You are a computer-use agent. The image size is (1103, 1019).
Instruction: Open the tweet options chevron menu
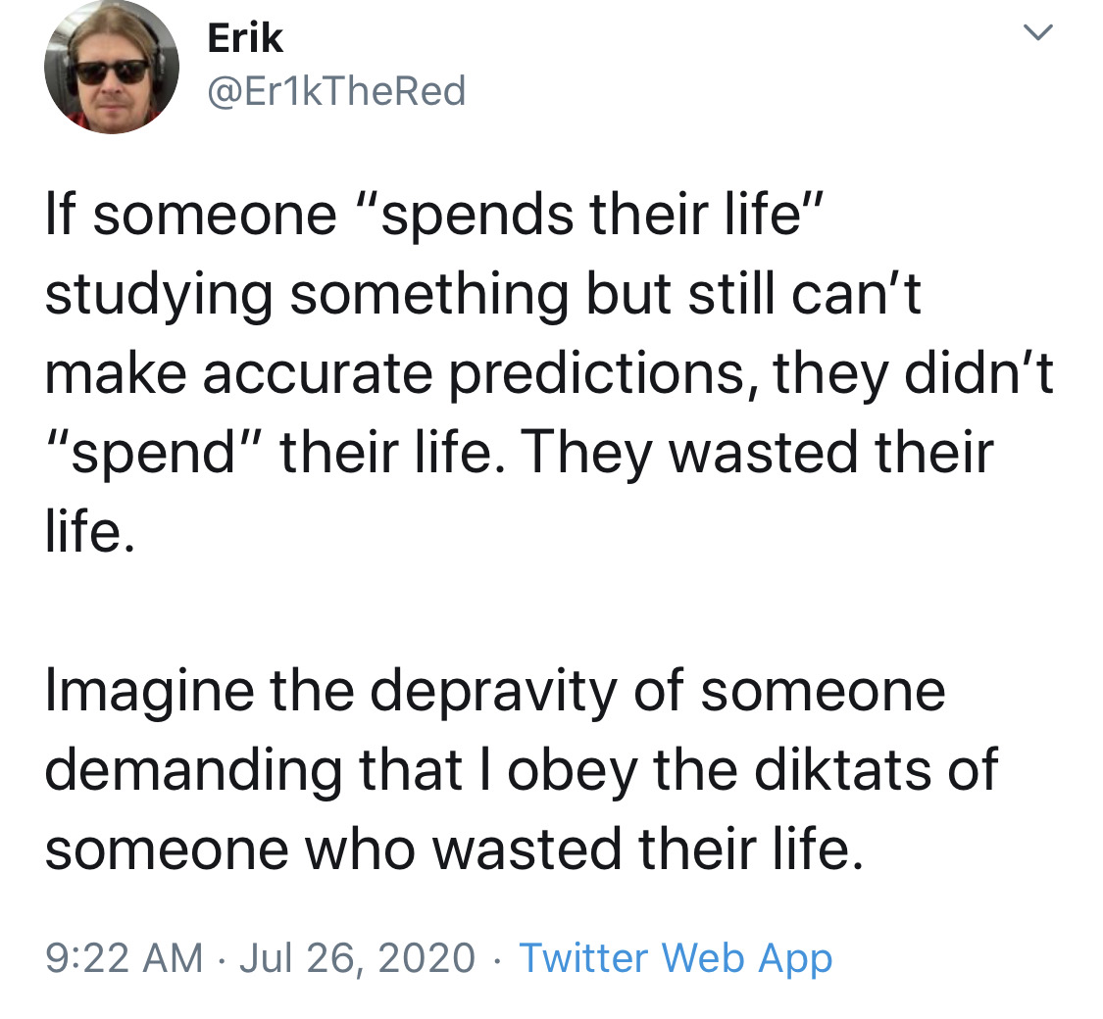coord(1037,32)
